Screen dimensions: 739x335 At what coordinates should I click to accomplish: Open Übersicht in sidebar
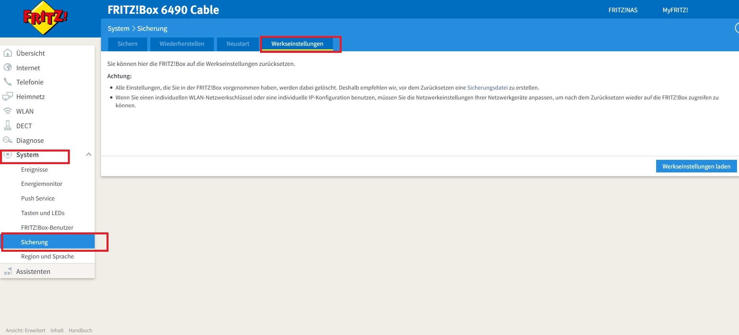coord(30,53)
